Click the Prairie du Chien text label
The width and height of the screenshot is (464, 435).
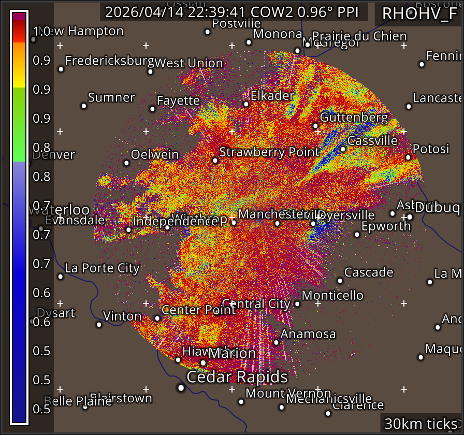(x=359, y=36)
